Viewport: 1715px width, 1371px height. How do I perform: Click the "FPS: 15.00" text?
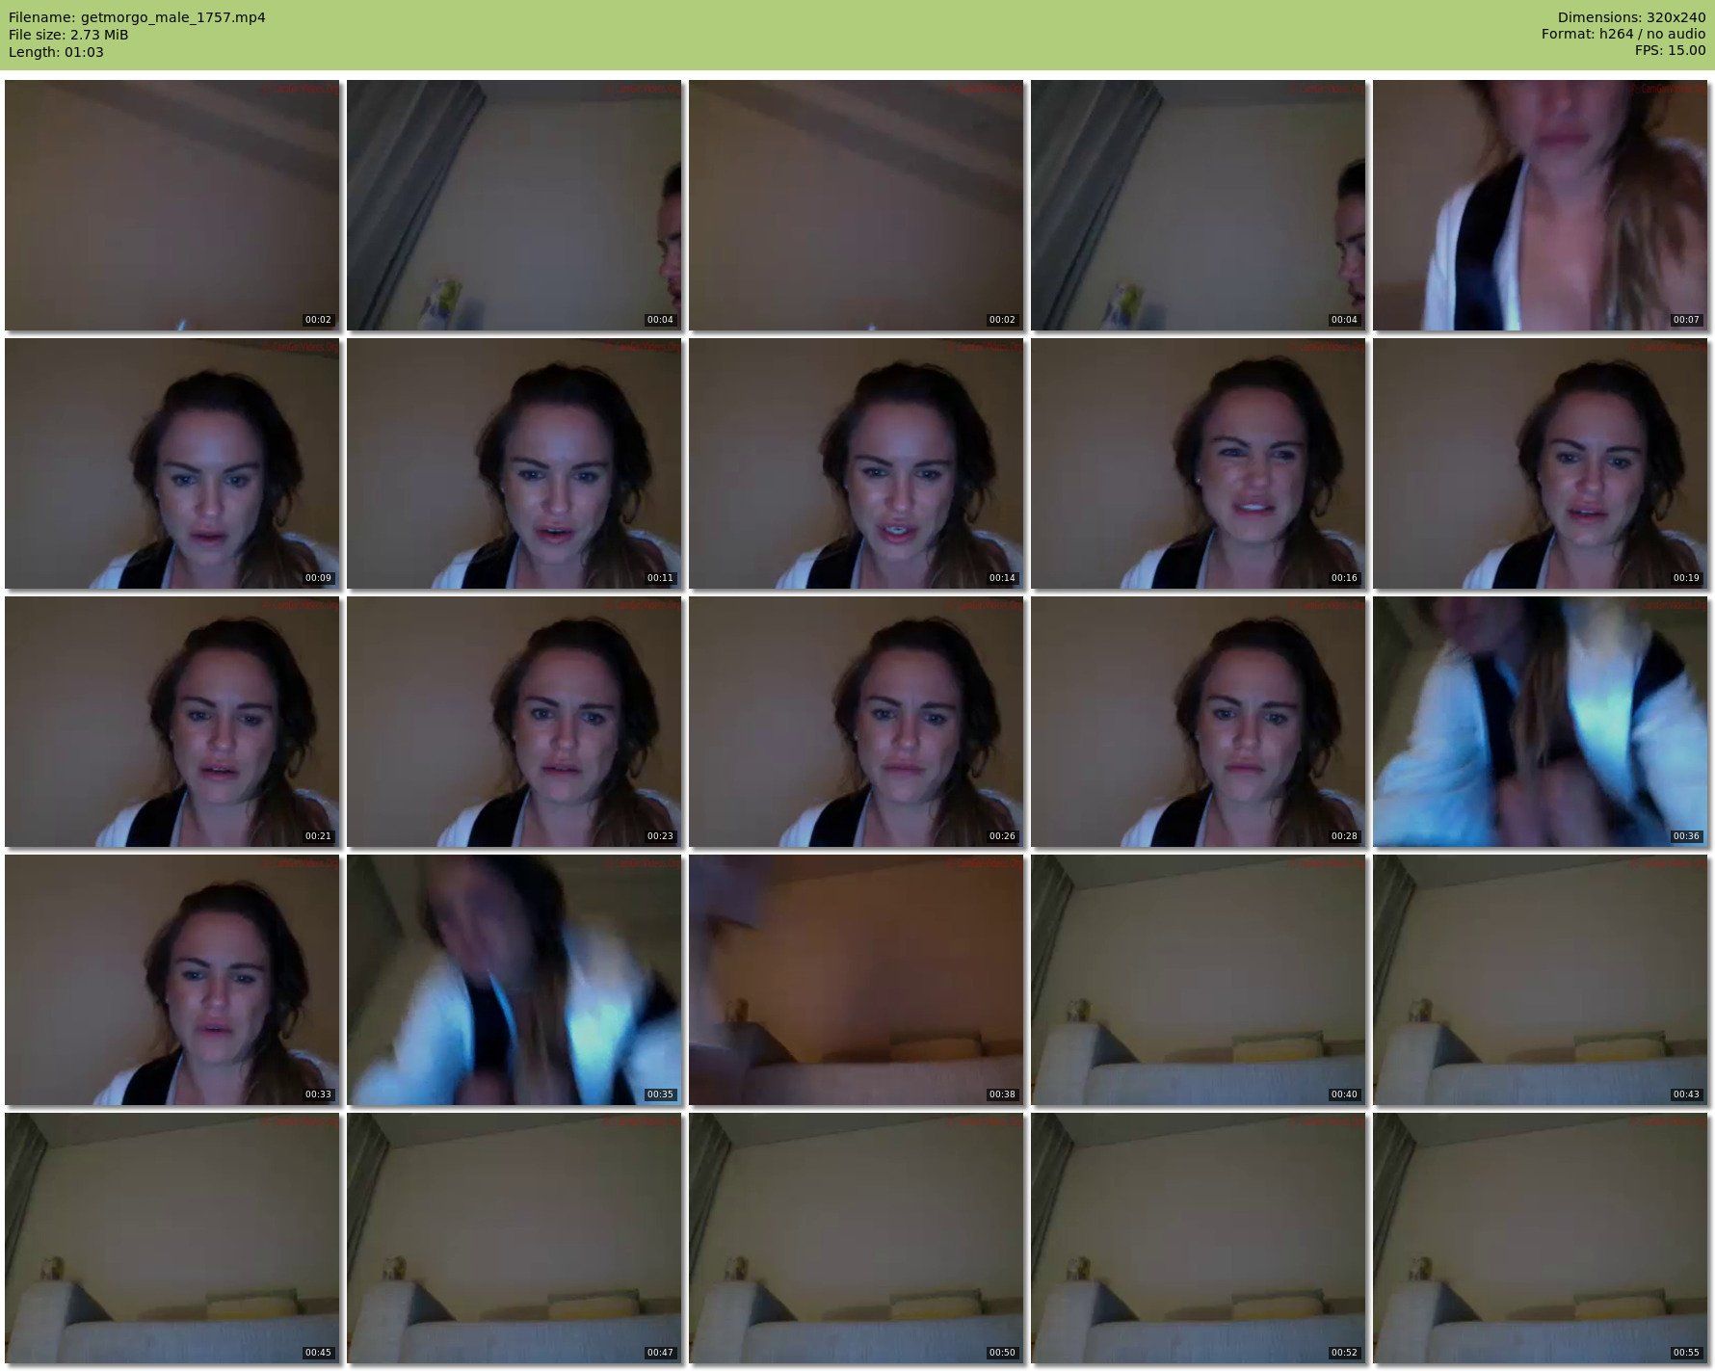(x=1670, y=50)
